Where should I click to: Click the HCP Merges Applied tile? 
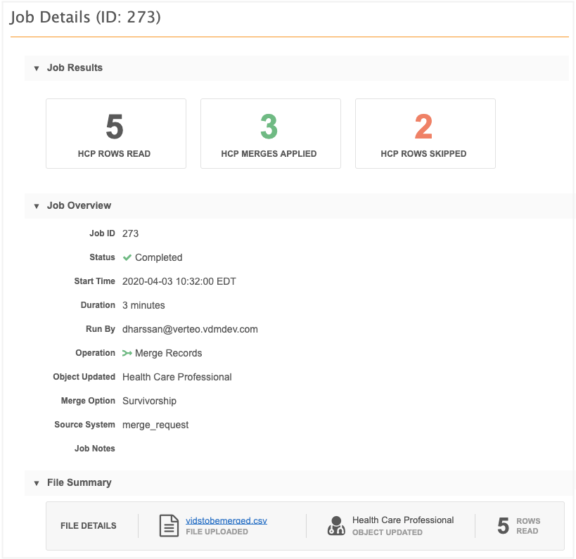pyautogui.click(x=271, y=134)
